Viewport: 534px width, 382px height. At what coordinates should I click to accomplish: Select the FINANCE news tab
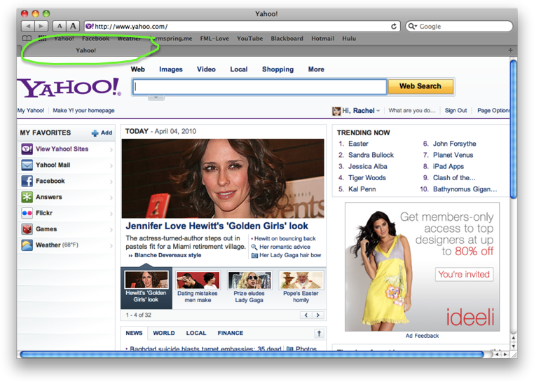[x=231, y=333]
